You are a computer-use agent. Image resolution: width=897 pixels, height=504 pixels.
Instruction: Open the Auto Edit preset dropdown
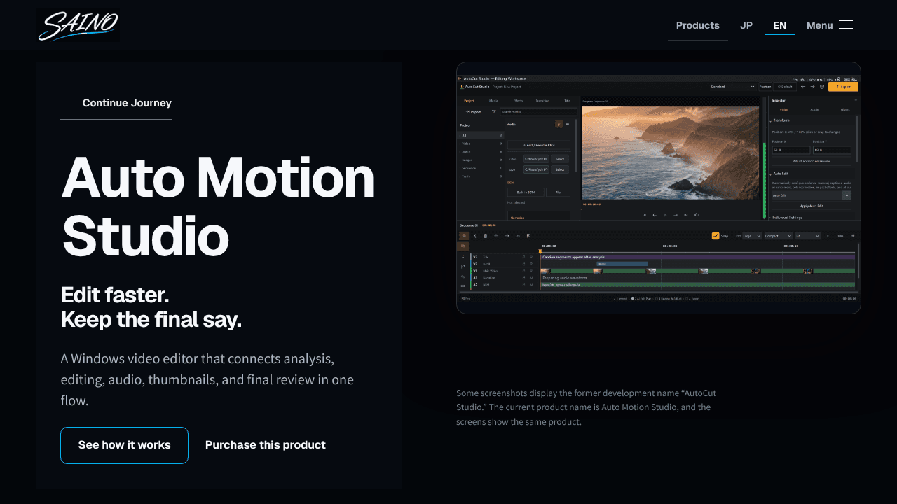[812, 195]
